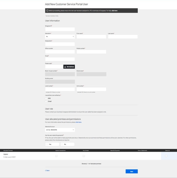Enable SMS notification checkbox
The height and width of the screenshot is (178, 177).
pos(46,99)
